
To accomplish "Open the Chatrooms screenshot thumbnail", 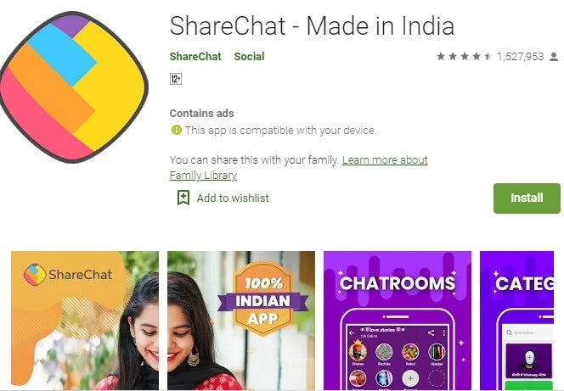I will pos(398,321).
